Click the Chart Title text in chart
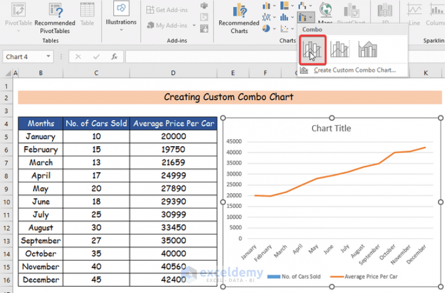 [x=331, y=129]
